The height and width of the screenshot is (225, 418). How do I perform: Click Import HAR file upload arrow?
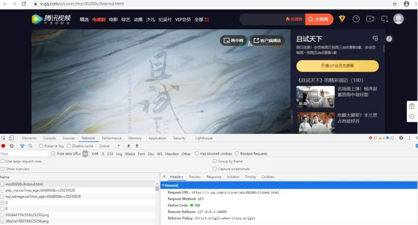(128, 146)
